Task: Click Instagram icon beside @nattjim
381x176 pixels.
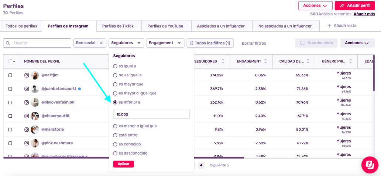Action: tap(27, 75)
